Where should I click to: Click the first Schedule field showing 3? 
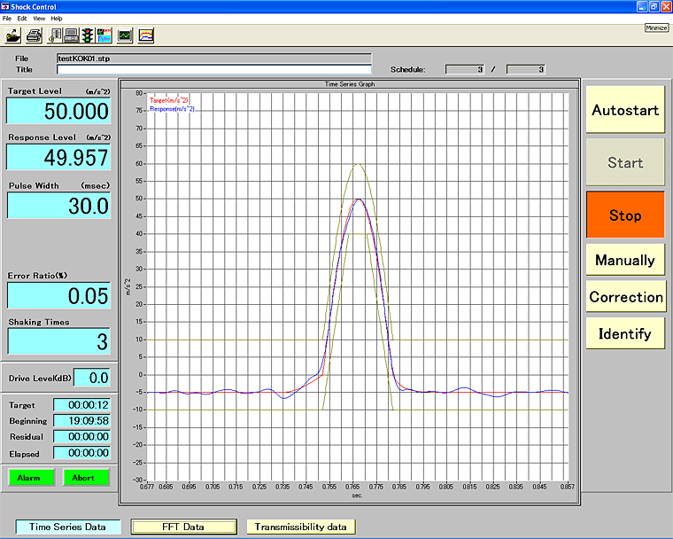[x=465, y=70]
